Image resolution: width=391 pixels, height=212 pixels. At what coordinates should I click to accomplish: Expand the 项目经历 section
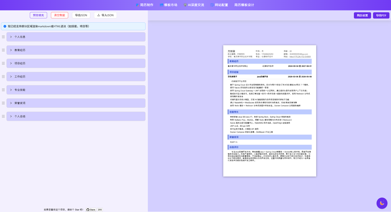tap(76, 63)
